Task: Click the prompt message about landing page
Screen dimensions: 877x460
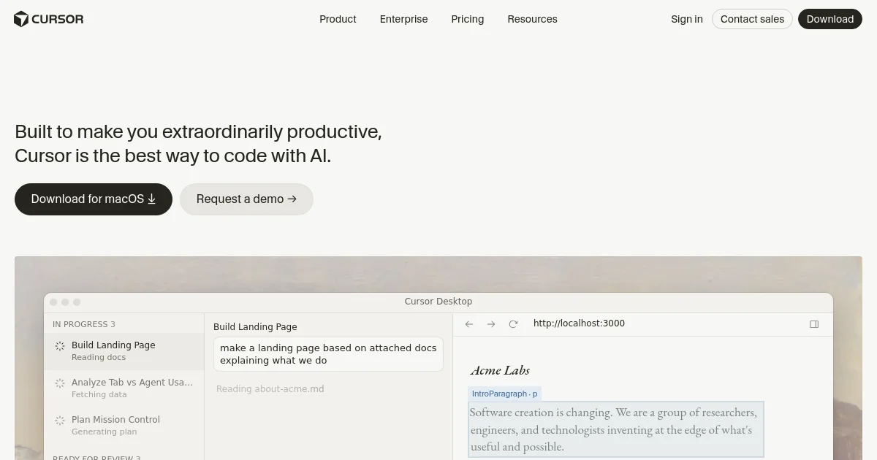Action: point(328,354)
